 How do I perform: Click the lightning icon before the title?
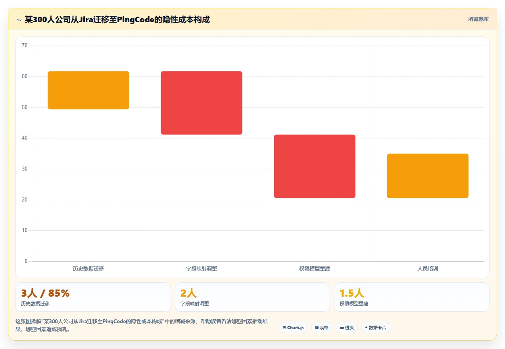(19, 19)
